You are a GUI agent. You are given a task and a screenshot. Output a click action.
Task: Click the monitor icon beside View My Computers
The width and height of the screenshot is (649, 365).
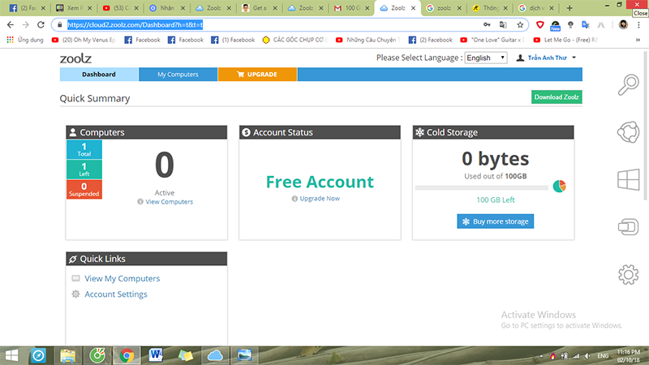click(x=75, y=278)
